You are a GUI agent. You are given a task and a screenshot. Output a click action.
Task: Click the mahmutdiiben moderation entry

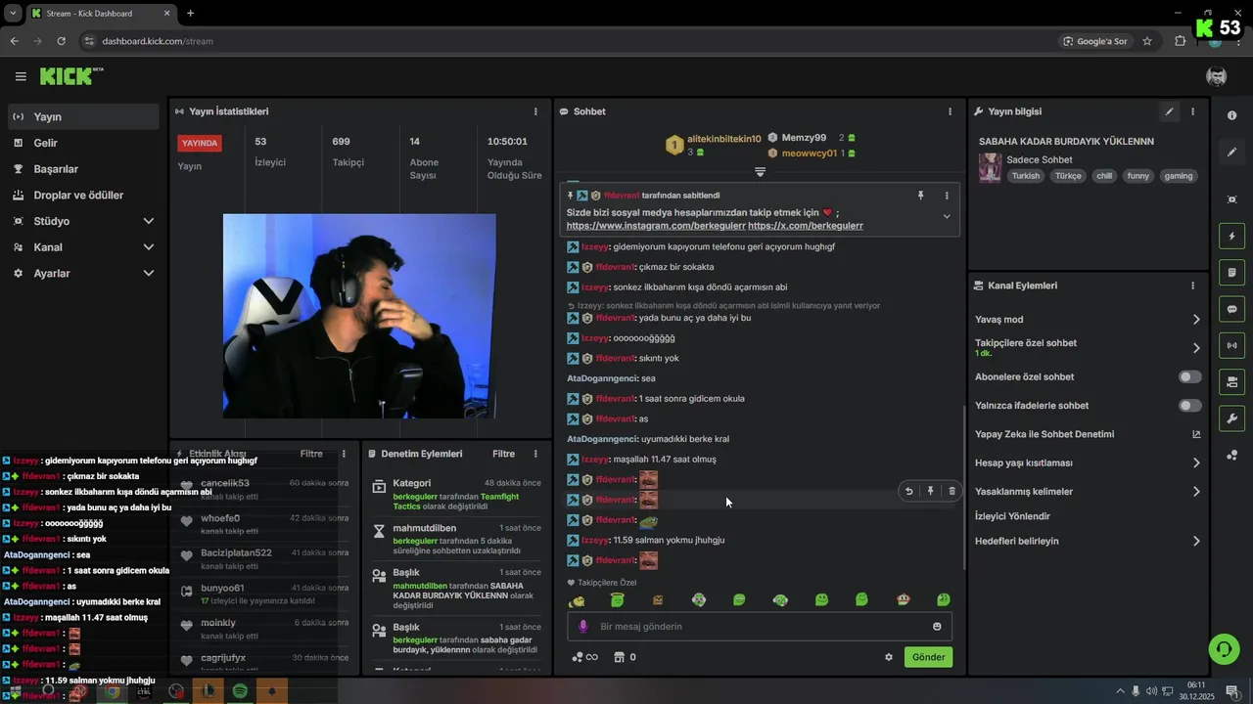pyautogui.click(x=456, y=539)
